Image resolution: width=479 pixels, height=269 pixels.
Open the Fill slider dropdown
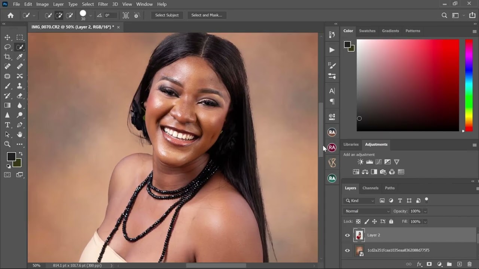[x=425, y=222]
